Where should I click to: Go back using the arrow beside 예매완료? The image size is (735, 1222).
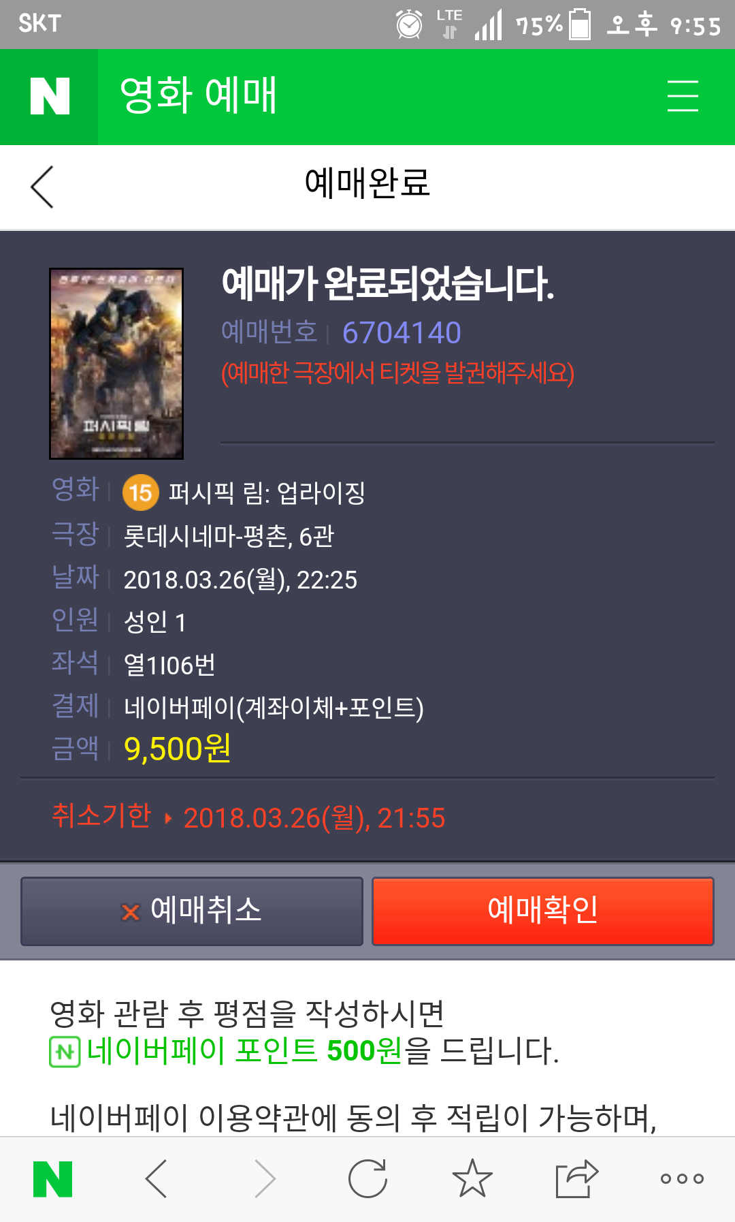coord(42,187)
